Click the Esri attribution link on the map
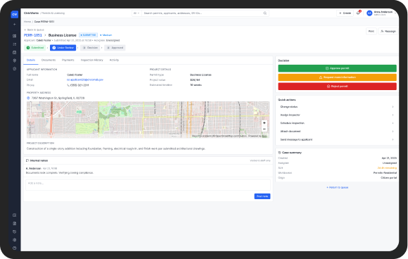Screen dimensions: 408x259 (264, 136)
